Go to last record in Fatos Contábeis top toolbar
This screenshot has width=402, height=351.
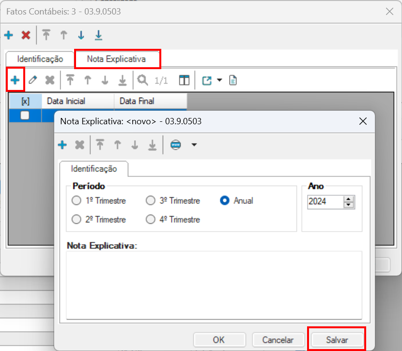tap(98, 35)
